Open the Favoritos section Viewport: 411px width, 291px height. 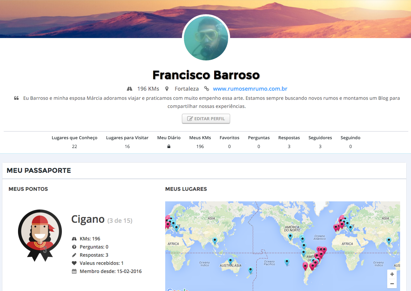coord(229,138)
